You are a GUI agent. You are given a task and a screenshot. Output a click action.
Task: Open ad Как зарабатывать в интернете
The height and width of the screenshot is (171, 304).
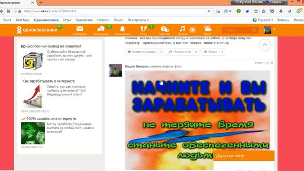48,81
